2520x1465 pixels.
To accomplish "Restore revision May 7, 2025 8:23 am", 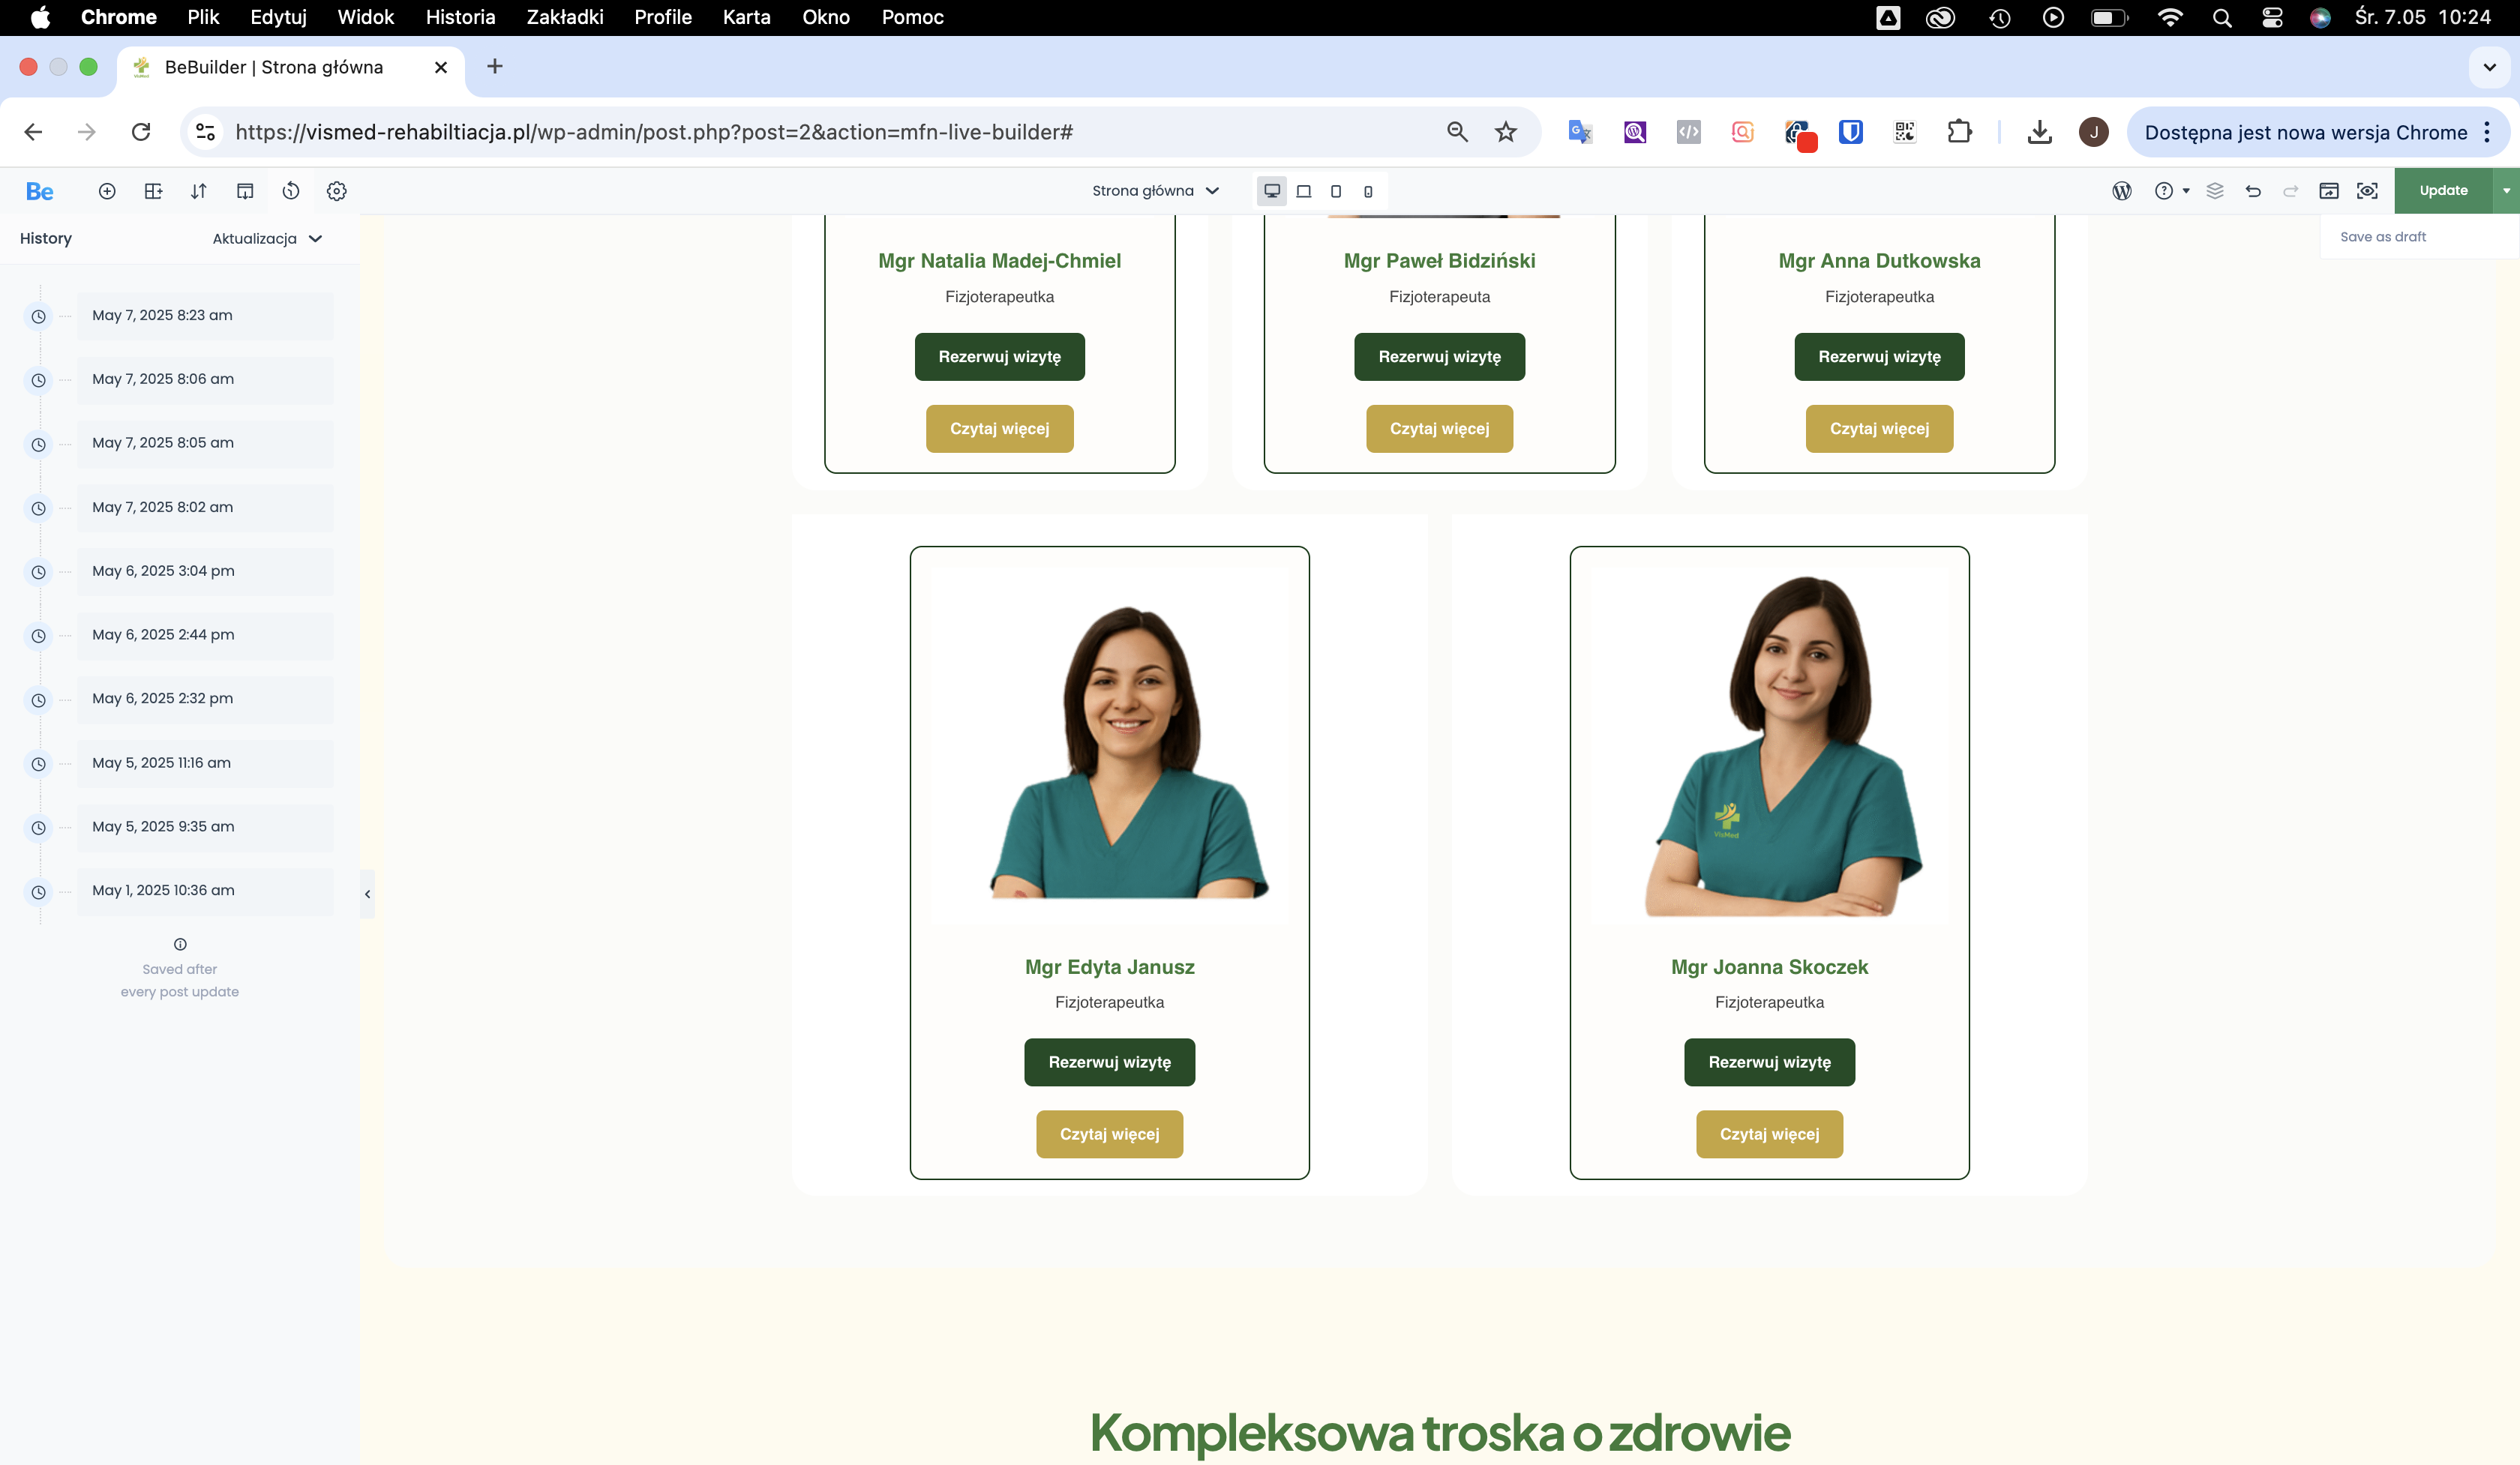I will [x=205, y=316].
